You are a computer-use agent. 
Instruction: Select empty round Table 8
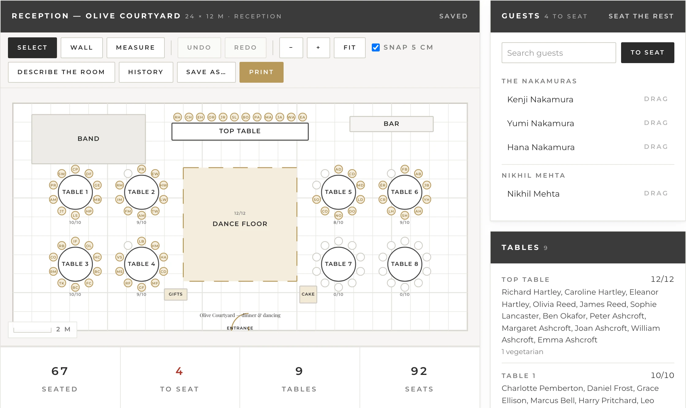point(405,264)
